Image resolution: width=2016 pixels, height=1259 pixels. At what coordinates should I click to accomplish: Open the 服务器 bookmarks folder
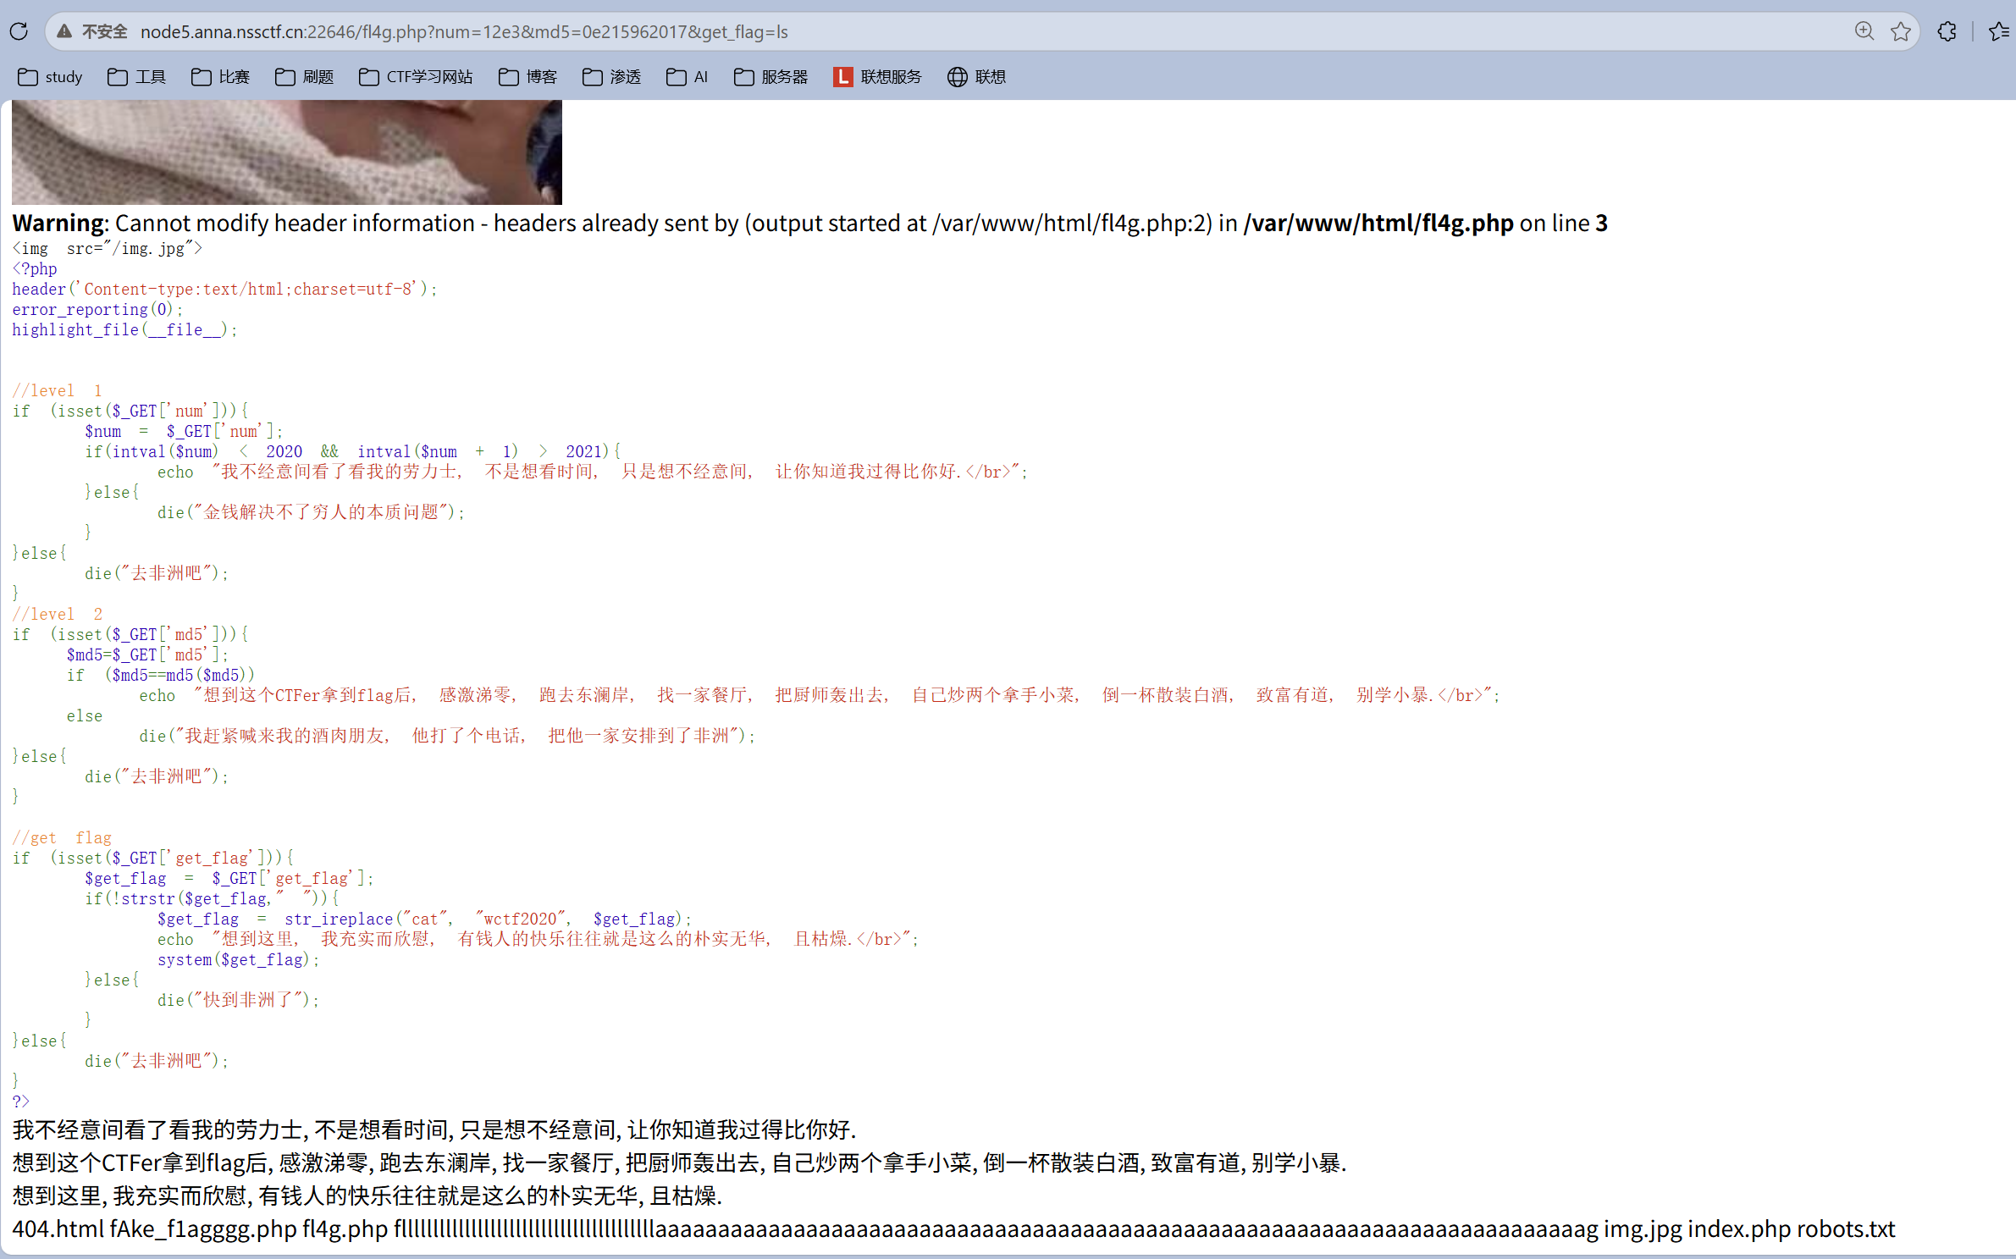[770, 77]
